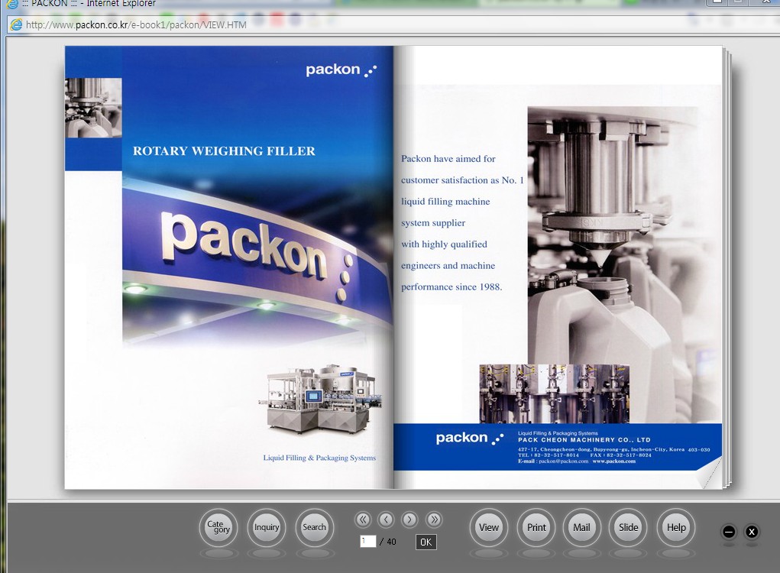Viewport: 780px width, 573px height.
Task: Open the Category menu button
Action: click(x=218, y=527)
